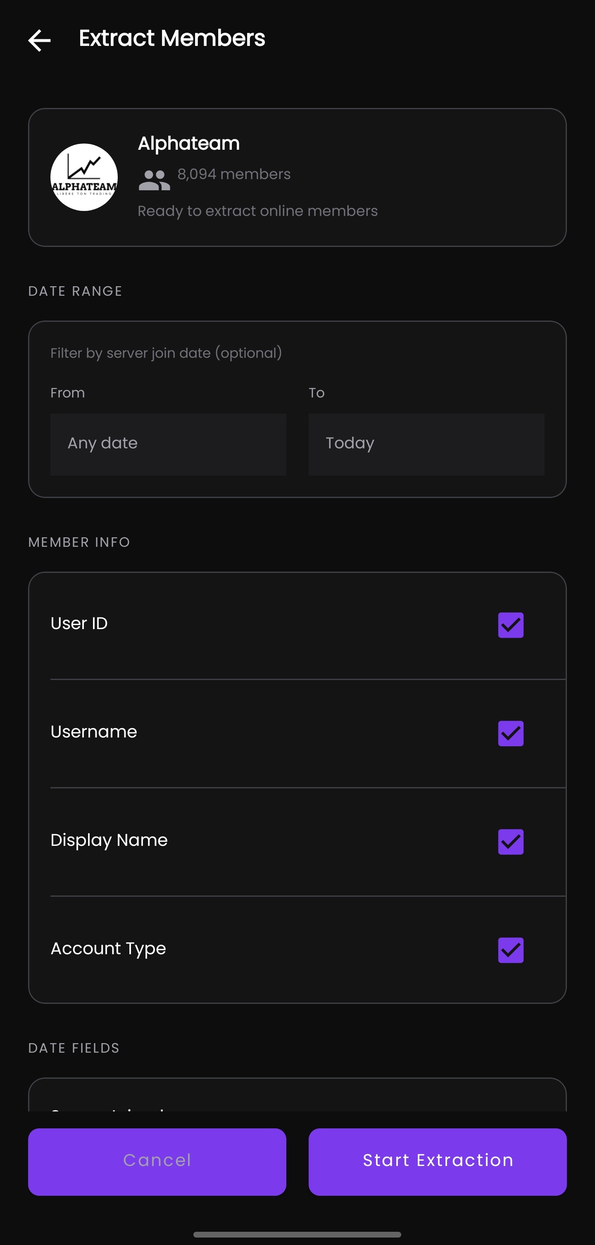Tap the Extract Members title header
Image resolution: width=595 pixels, height=1245 pixels.
click(171, 38)
